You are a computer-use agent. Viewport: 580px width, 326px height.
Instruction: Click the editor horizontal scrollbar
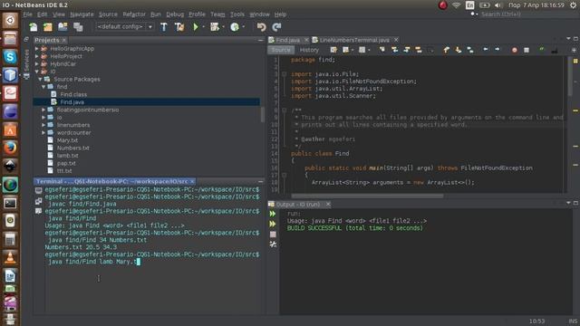(367, 196)
